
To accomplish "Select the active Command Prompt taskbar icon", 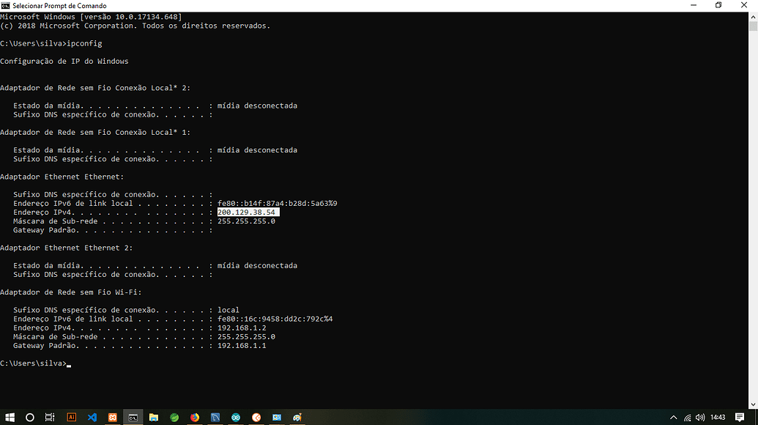I will tap(133, 416).
